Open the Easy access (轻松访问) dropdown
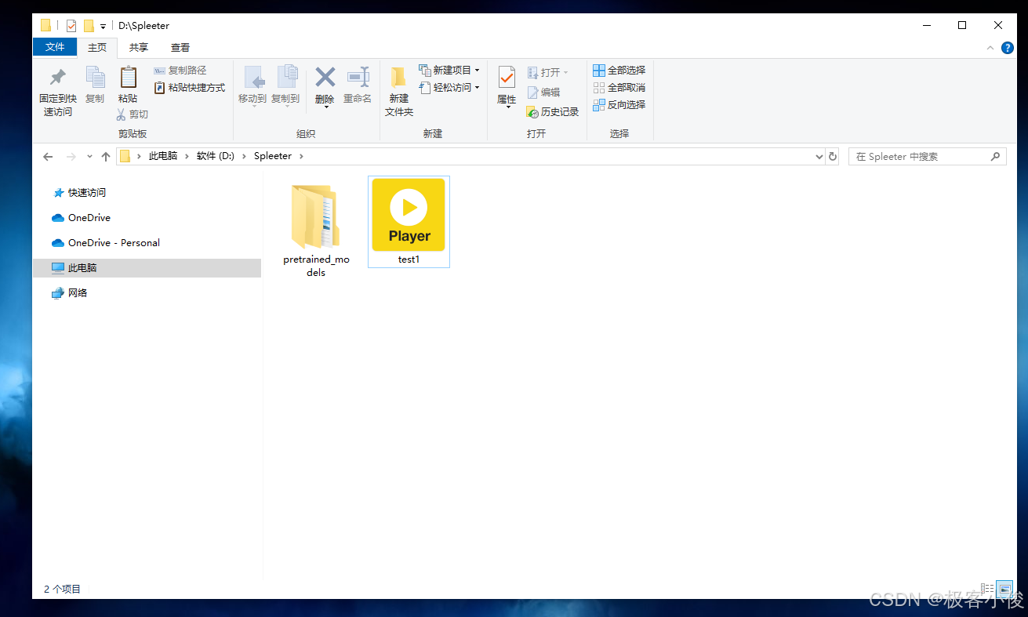1028x617 pixels. 449,88
